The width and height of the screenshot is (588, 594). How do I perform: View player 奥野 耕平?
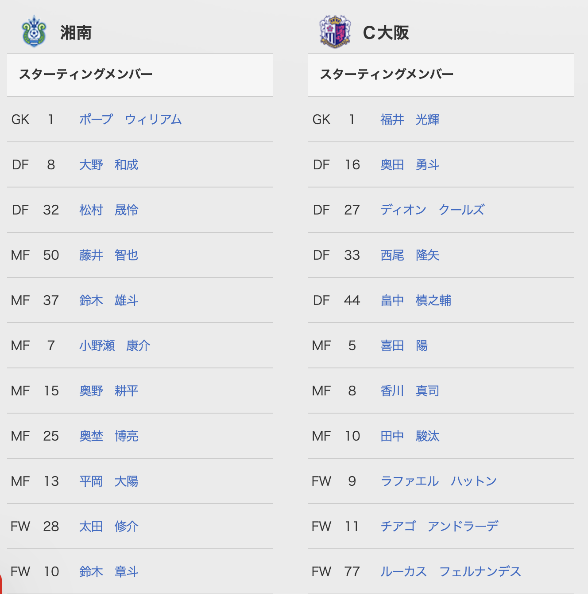coord(109,391)
